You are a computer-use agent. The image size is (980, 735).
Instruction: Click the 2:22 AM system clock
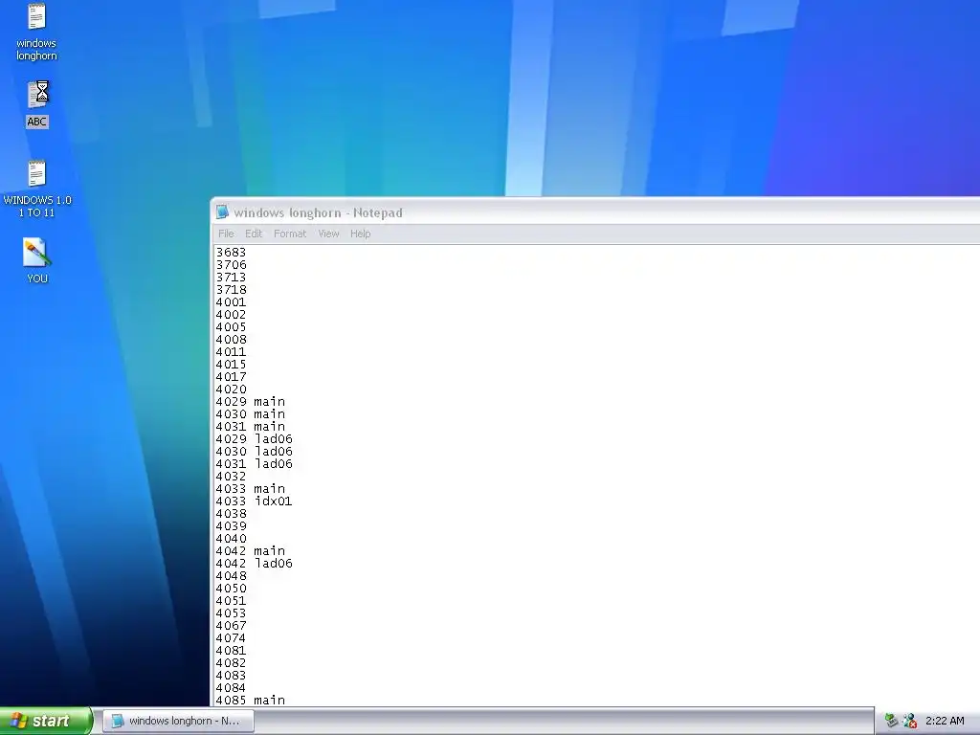(x=945, y=721)
